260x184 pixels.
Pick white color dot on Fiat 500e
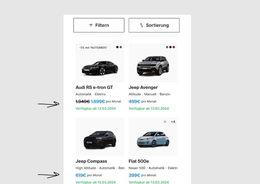(x=168, y=121)
